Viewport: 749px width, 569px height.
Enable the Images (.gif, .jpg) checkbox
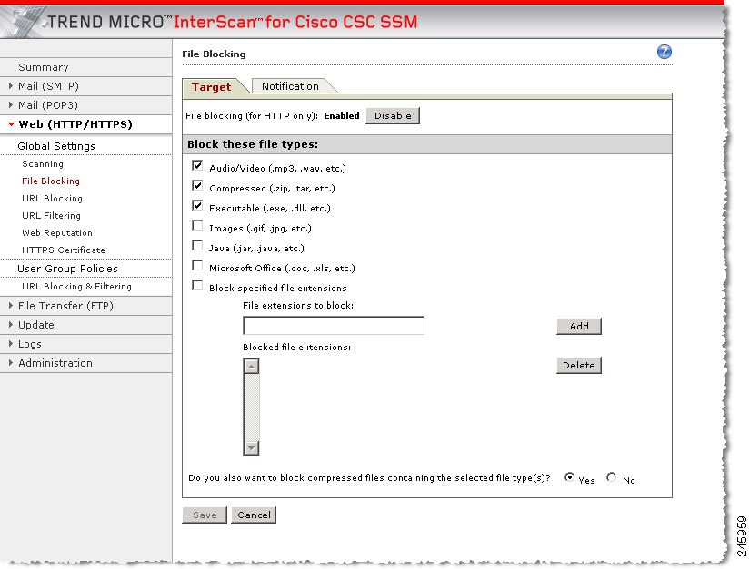tap(197, 225)
